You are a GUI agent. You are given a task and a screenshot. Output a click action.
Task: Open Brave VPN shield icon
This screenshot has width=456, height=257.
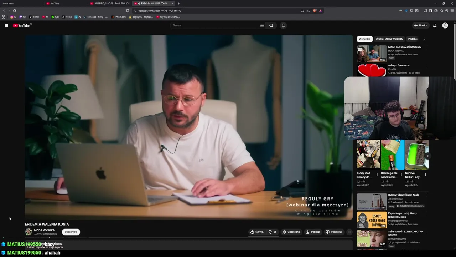pyautogui.click(x=447, y=11)
